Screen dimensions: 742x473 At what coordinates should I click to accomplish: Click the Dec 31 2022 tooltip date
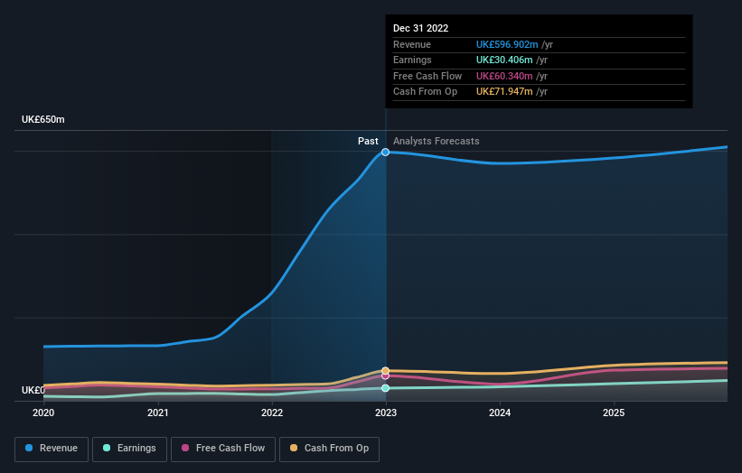tap(420, 28)
